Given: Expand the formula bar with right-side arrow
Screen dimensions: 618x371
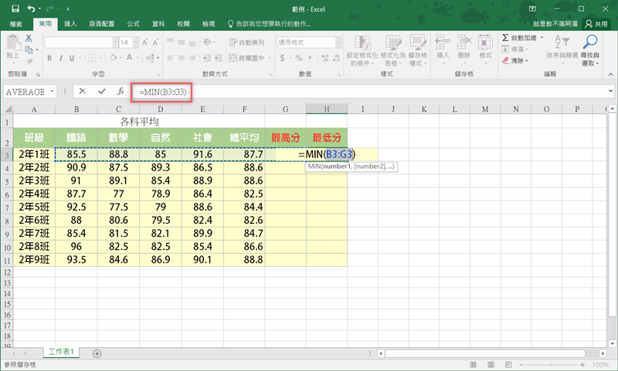Looking at the screenshot, I should point(610,91).
